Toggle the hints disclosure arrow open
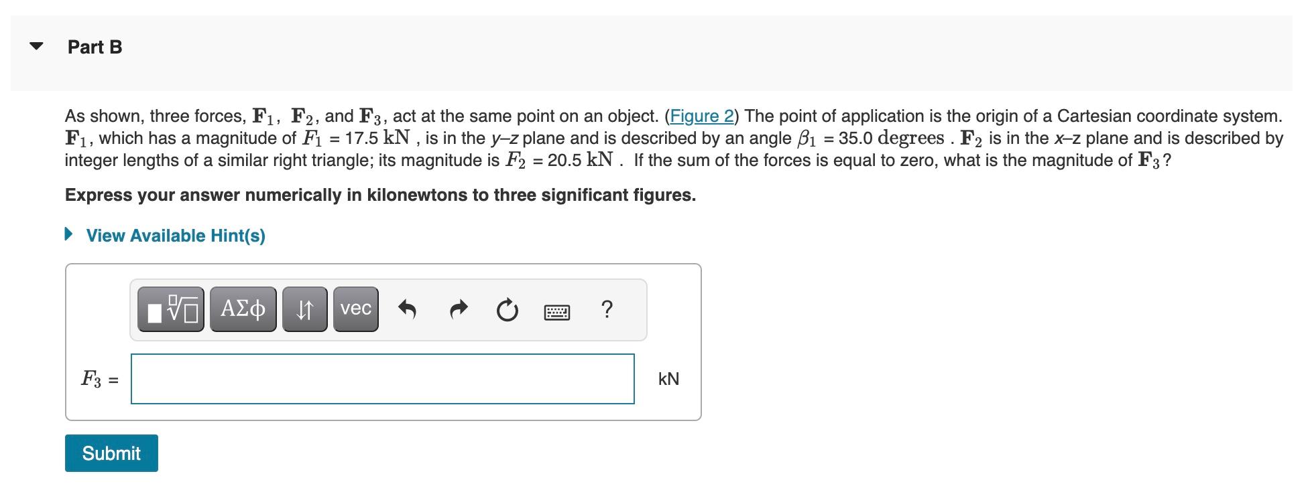Viewport: 1310px width, 486px height. pyautogui.click(x=67, y=235)
